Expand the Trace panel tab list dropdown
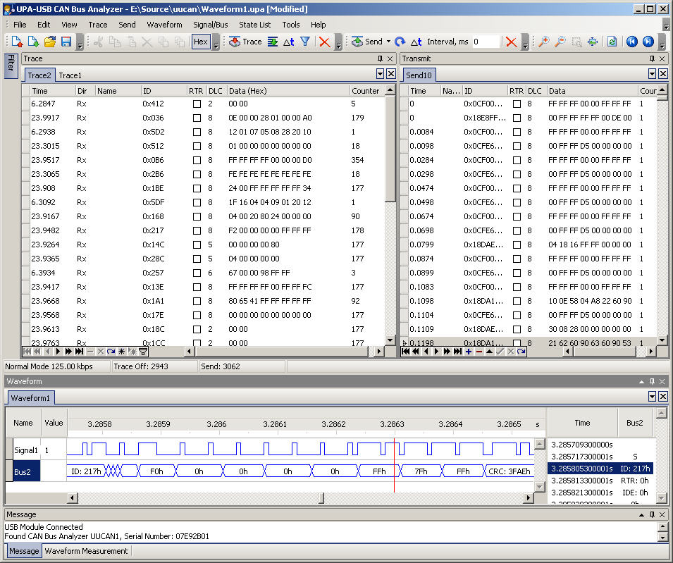The image size is (673, 563). [380, 74]
